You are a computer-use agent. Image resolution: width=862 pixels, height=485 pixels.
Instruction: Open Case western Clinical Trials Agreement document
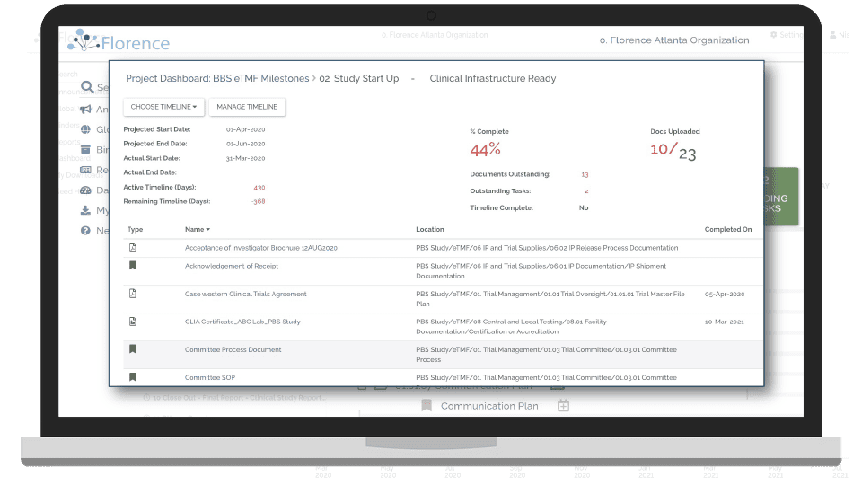246,295
